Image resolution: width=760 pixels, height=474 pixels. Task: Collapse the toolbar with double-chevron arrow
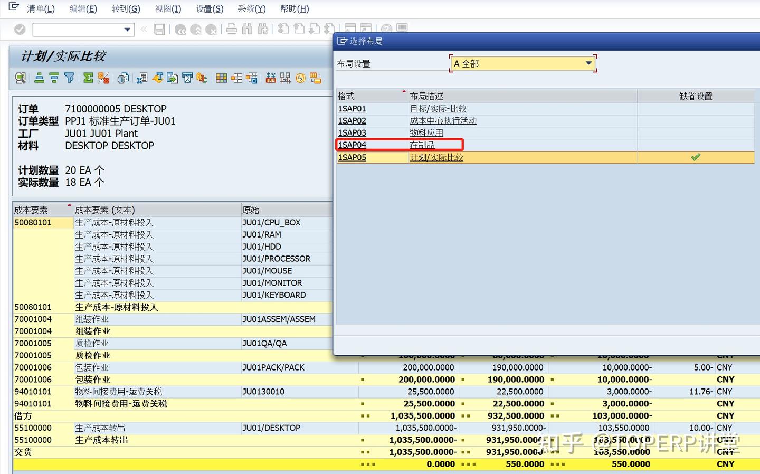[144, 29]
